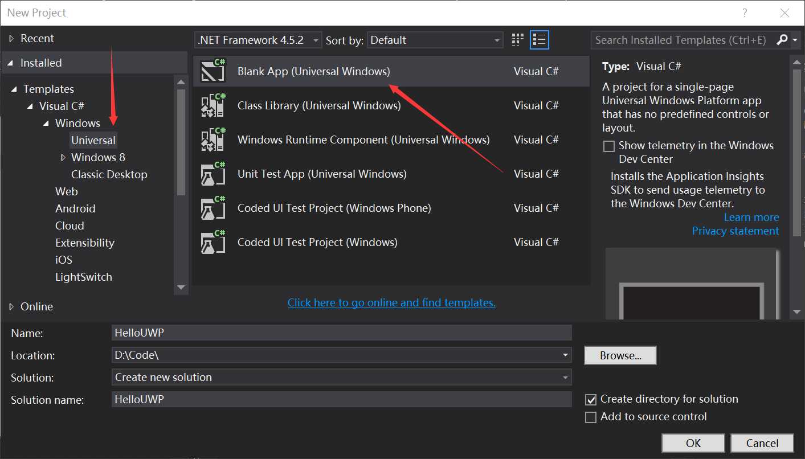
Task: Collapse the Installed section
Action: tap(11, 63)
